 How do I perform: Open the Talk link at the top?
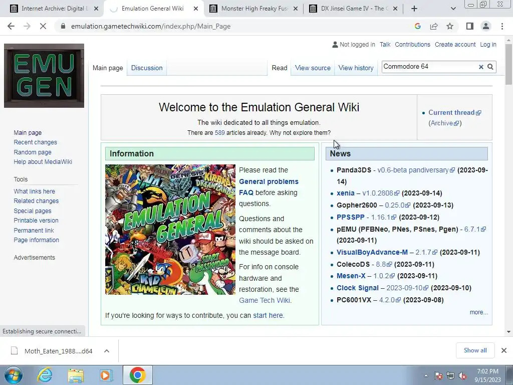(x=385, y=45)
